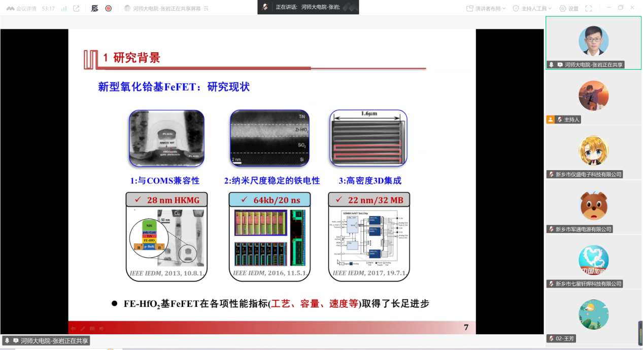Click the 02-王芳 participant tile
The image size is (643, 350).
pos(593,315)
